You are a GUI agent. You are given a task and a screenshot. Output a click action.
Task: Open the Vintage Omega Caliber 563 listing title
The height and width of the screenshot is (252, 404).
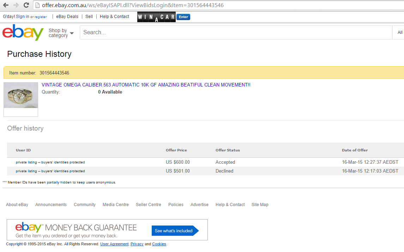pos(146,85)
